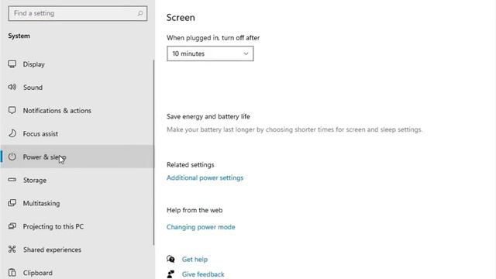Open Focus assist settings
The image size is (496, 279).
pos(77,133)
